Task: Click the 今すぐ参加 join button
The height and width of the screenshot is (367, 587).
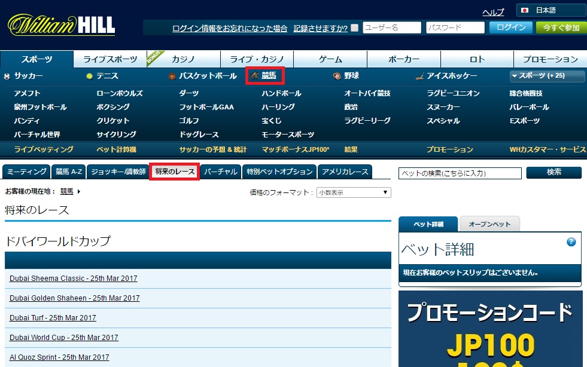Action: tap(561, 27)
